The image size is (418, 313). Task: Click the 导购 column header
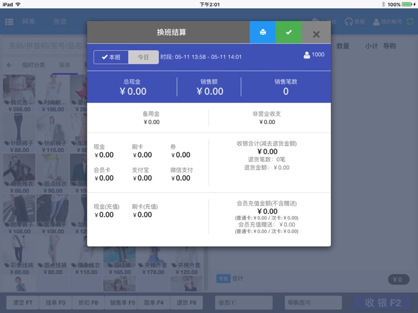coord(390,46)
